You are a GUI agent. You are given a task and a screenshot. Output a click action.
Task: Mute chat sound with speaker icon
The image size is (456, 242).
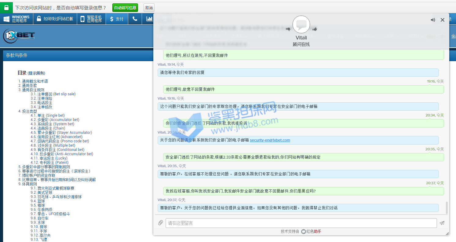[x=433, y=20]
